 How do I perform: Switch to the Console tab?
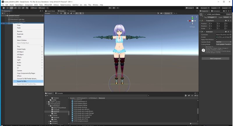click(x=59, y=93)
